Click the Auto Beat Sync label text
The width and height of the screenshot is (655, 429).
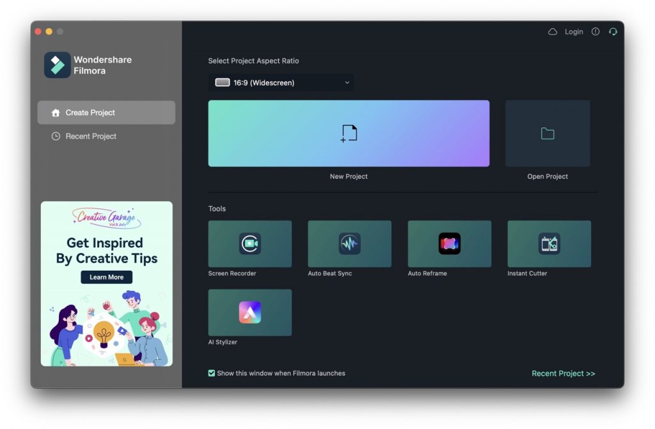tap(330, 273)
